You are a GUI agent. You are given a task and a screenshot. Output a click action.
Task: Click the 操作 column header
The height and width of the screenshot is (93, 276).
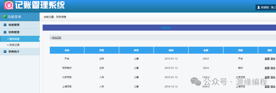(267, 50)
